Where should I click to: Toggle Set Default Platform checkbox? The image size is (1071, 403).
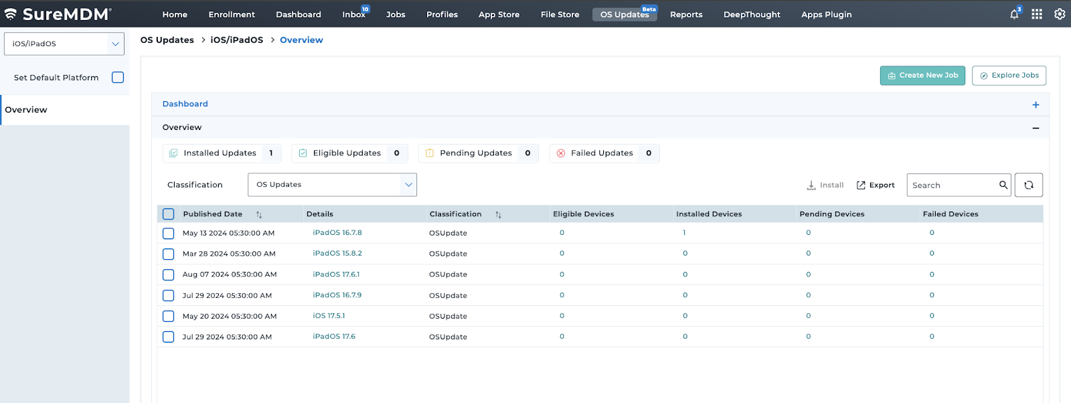(x=118, y=78)
